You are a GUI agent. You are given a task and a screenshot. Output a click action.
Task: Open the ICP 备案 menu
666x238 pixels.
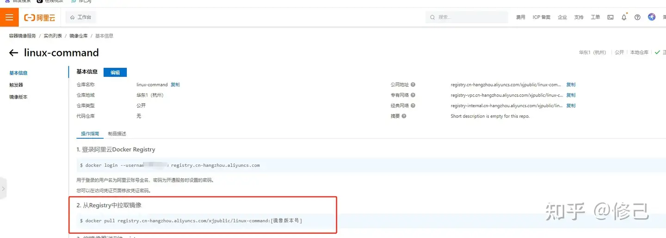(x=542, y=17)
